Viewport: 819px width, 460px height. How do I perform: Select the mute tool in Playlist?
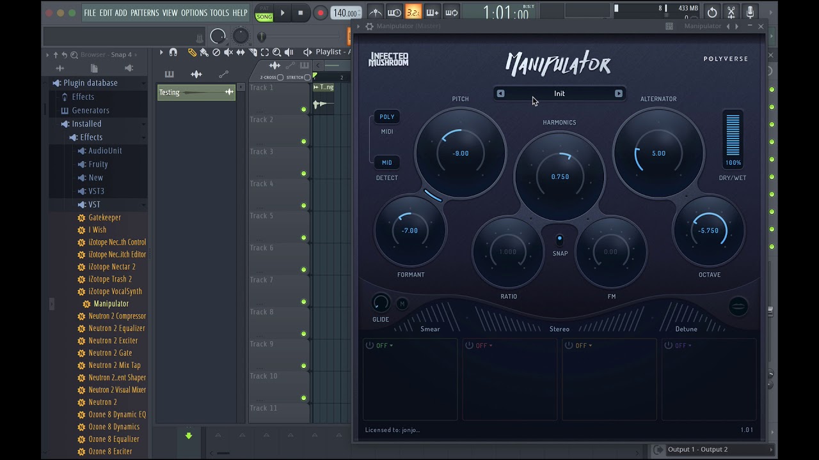(x=228, y=52)
